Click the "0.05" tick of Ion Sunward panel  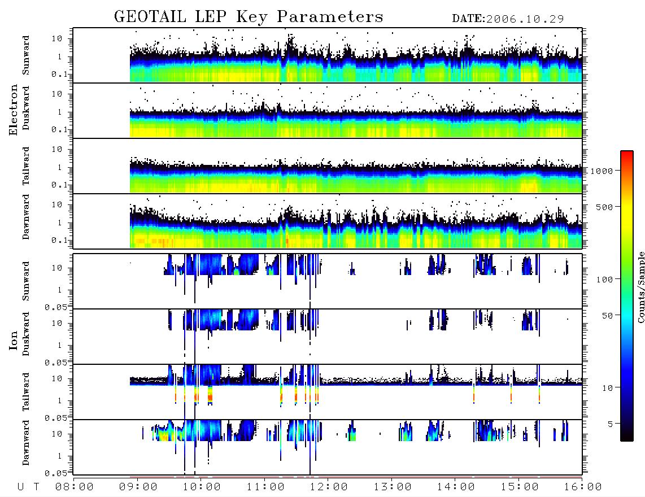point(56,307)
